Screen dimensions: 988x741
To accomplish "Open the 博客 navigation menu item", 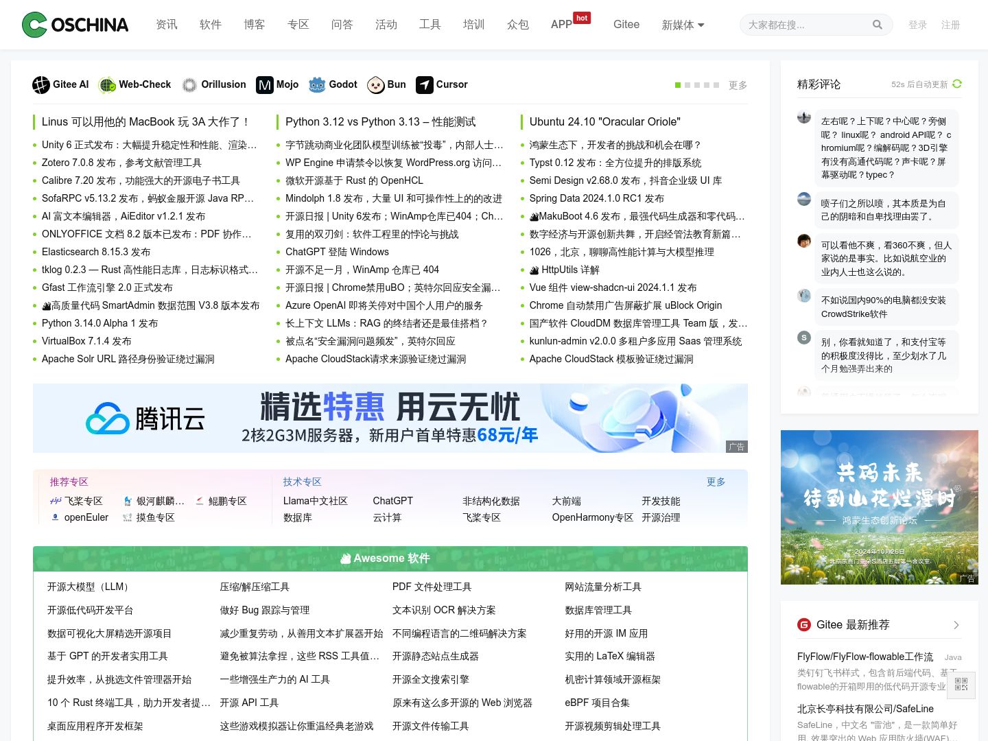I will [254, 25].
